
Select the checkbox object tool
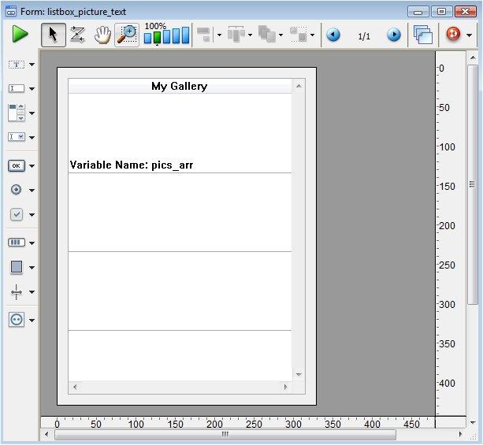[17, 214]
